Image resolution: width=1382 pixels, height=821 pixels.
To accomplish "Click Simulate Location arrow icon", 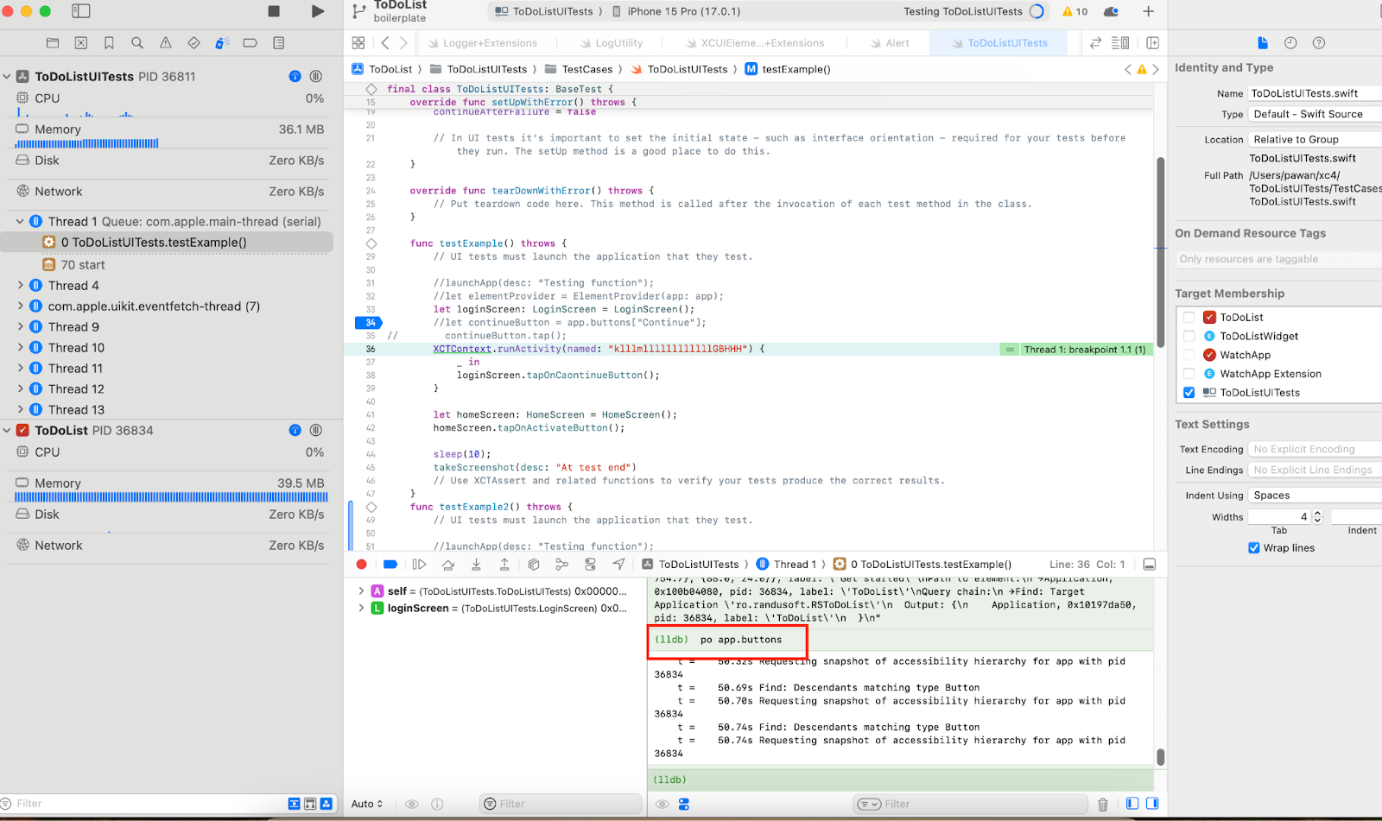I will (618, 565).
